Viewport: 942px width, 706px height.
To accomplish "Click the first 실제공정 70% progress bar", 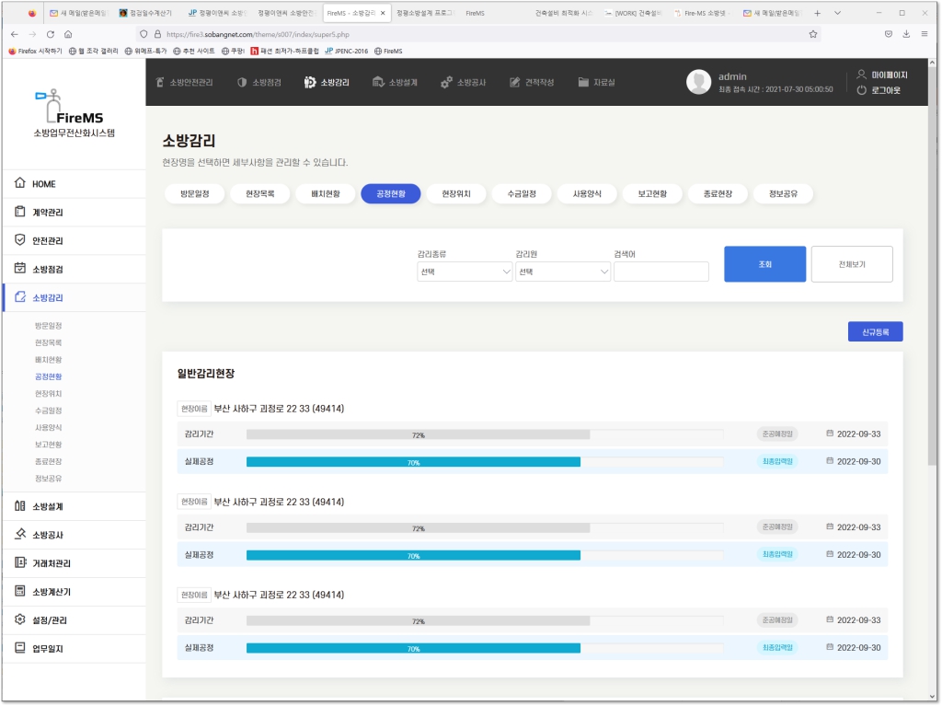I will click(x=413, y=462).
